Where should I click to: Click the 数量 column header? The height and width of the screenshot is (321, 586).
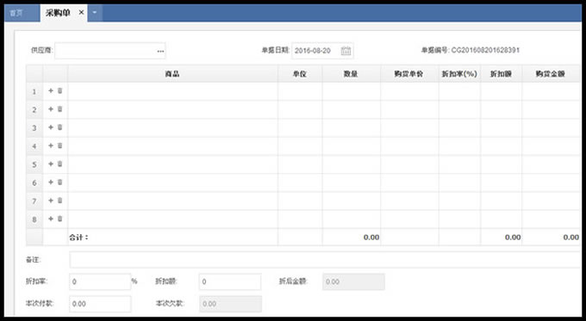351,74
